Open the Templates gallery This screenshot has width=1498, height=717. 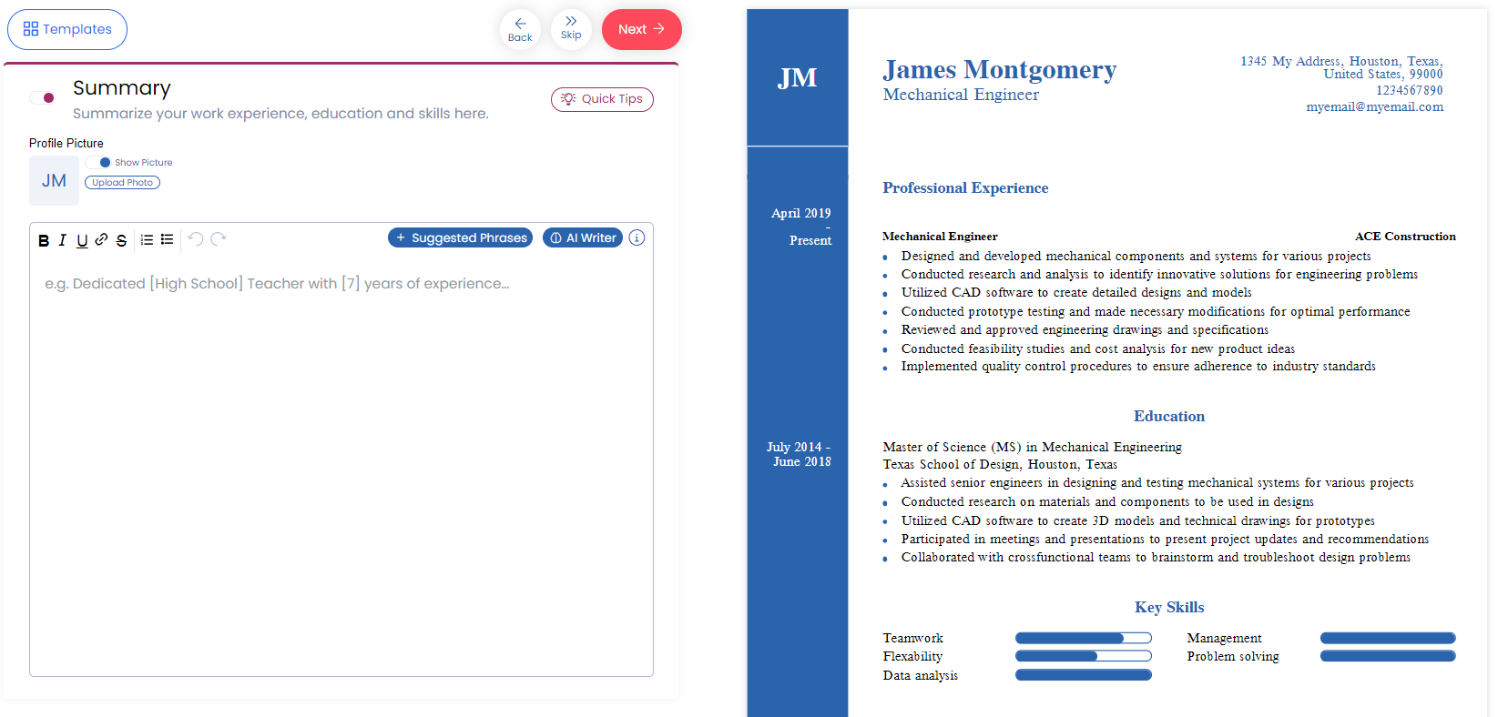coord(67,29)
